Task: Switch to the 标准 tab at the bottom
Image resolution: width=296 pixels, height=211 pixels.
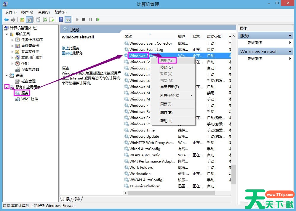Action: click(x=77, y=199)
